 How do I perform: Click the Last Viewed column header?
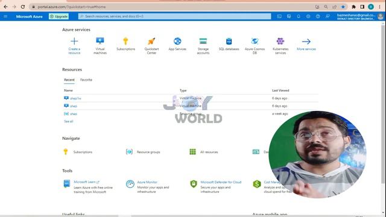(280, 90)
